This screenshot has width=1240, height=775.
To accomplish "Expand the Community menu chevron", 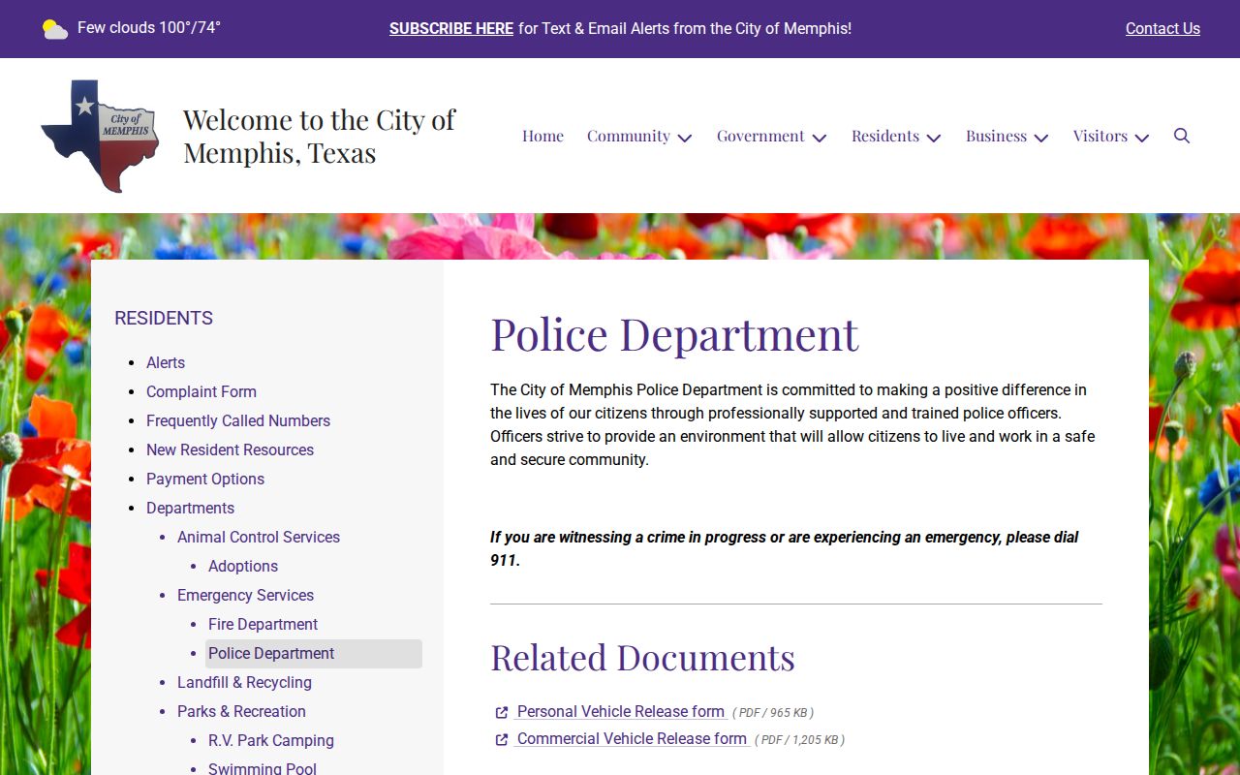I will pos(685,138).
